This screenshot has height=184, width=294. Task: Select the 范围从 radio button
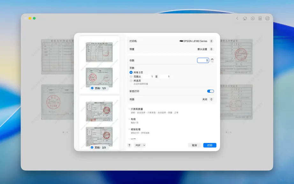click(x=131, y=77)
